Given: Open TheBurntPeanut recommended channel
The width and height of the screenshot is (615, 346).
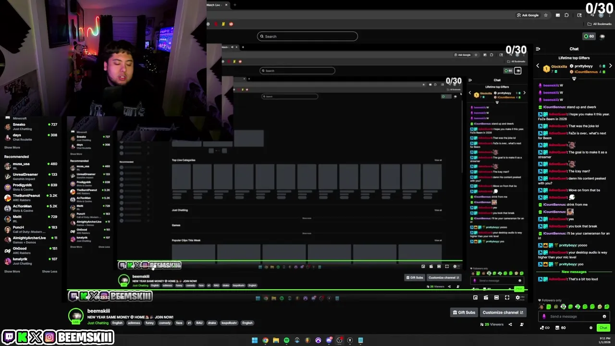Looking at the screenshot, I should coord(31,198).
